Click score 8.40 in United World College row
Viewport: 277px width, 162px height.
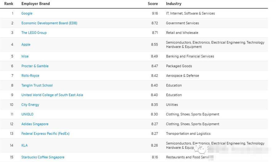[x=155, y=95]
